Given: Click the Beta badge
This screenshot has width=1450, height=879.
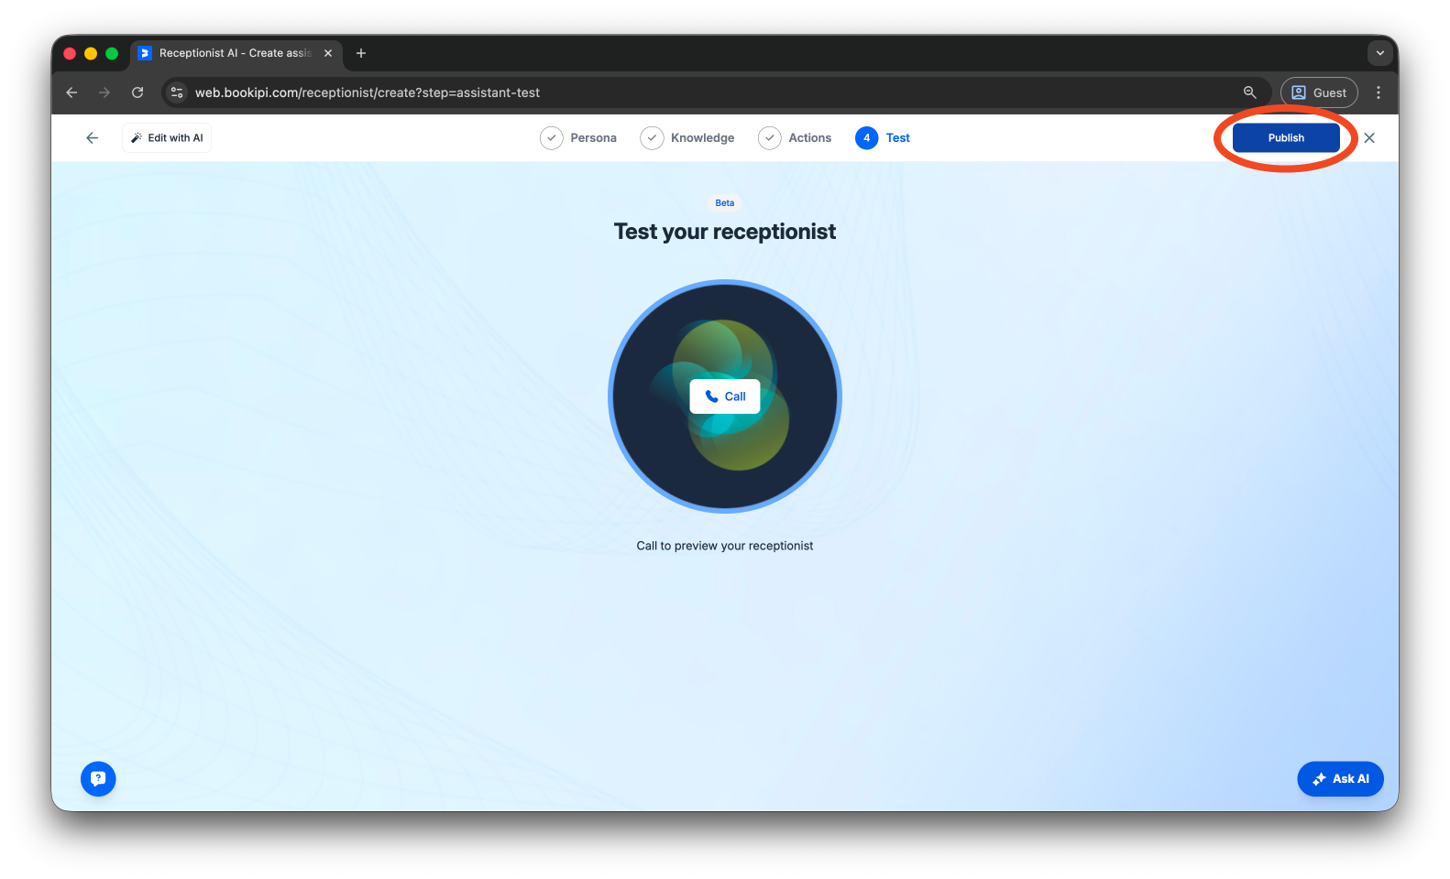Looking at the screenshot, I should point(725,203).
